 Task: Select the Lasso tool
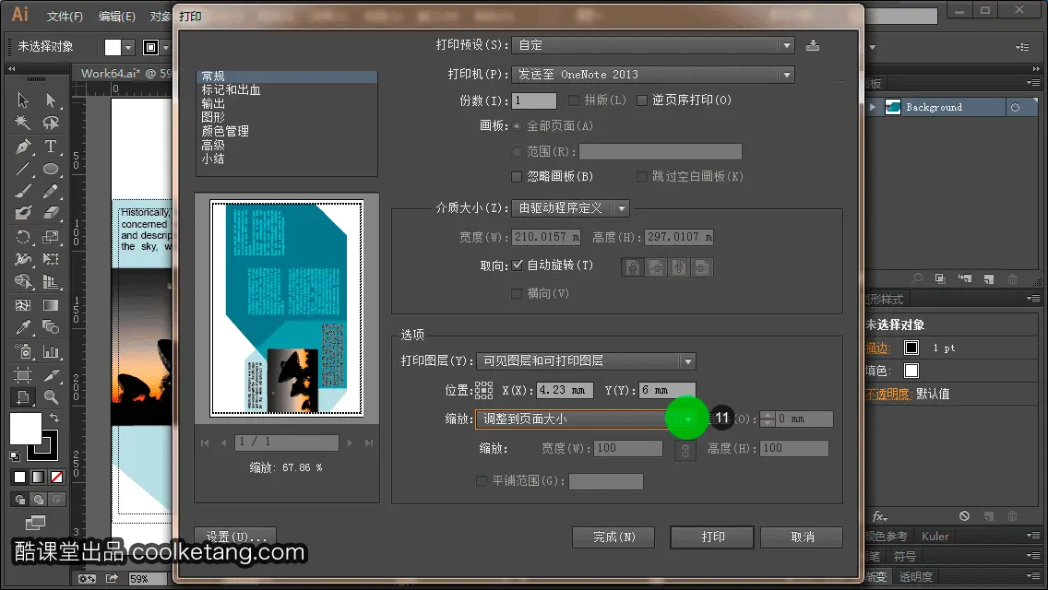tap(51, 123)
